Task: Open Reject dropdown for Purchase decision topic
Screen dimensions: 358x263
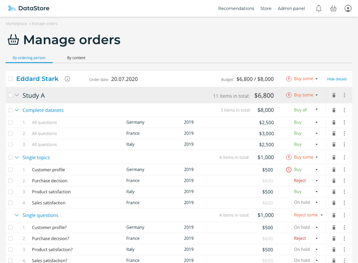Action: [306, 181]
